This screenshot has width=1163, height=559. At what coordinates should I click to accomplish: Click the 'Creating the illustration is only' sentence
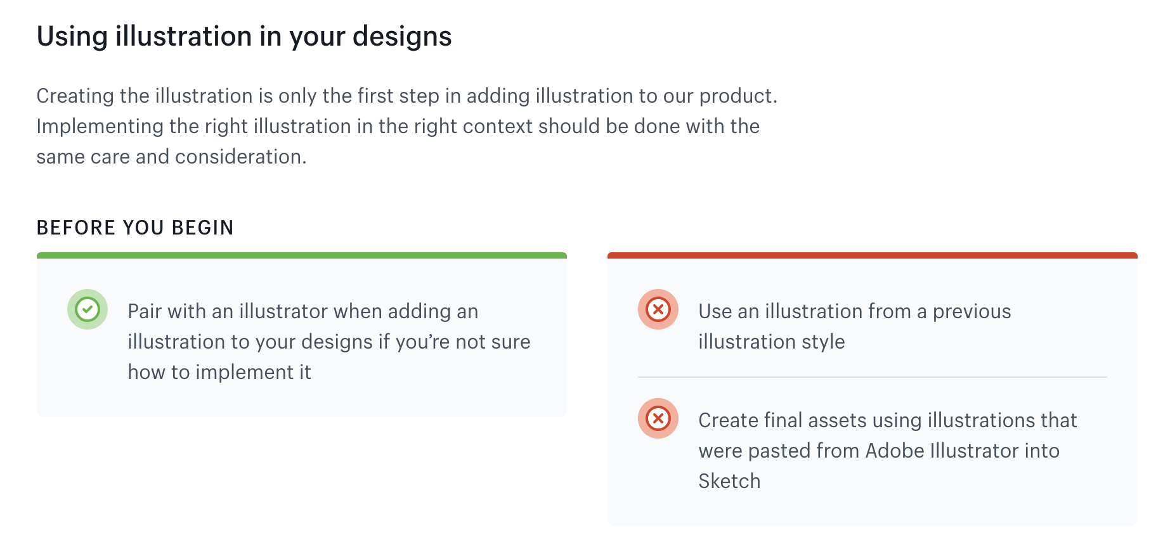(406, 96)
